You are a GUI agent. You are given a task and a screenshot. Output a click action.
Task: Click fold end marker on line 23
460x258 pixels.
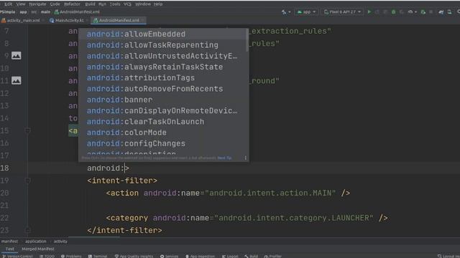point(27,230)
